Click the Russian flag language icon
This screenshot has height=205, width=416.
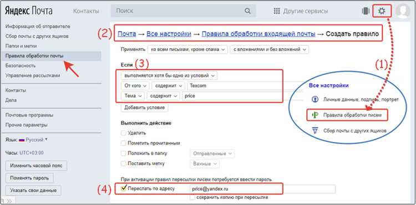22,140
